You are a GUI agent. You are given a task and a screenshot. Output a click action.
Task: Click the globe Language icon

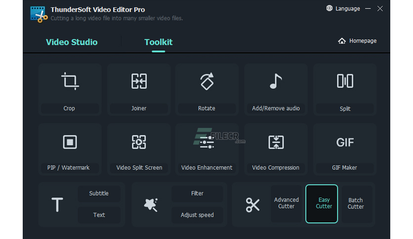(x=329, y=8)
